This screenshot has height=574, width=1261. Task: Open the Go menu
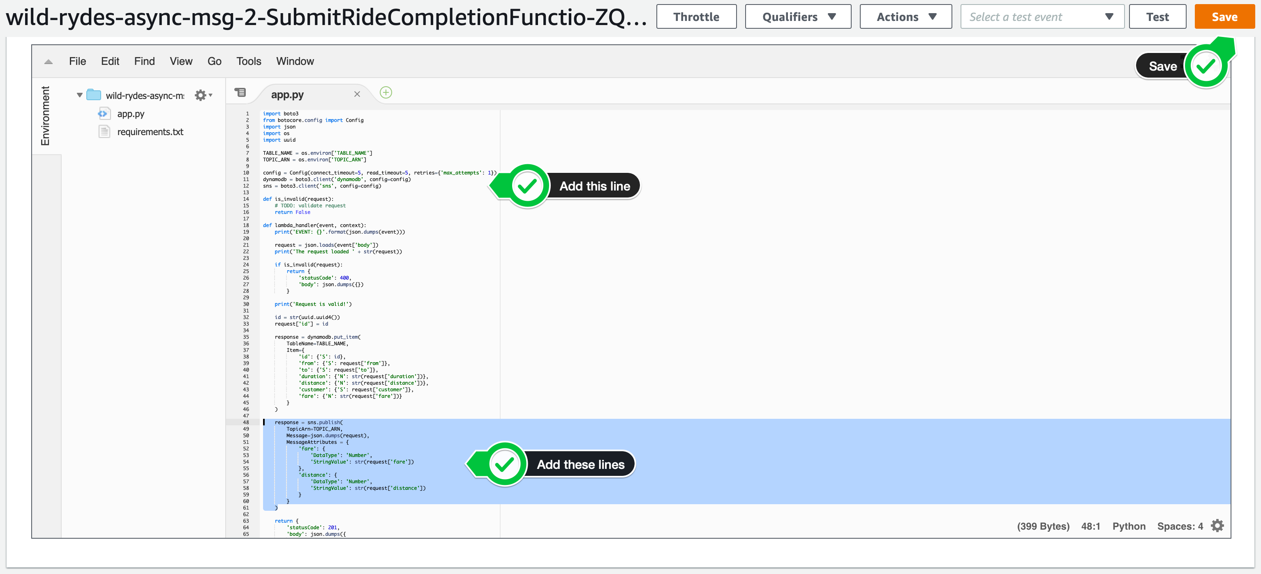tap(215, 61)
